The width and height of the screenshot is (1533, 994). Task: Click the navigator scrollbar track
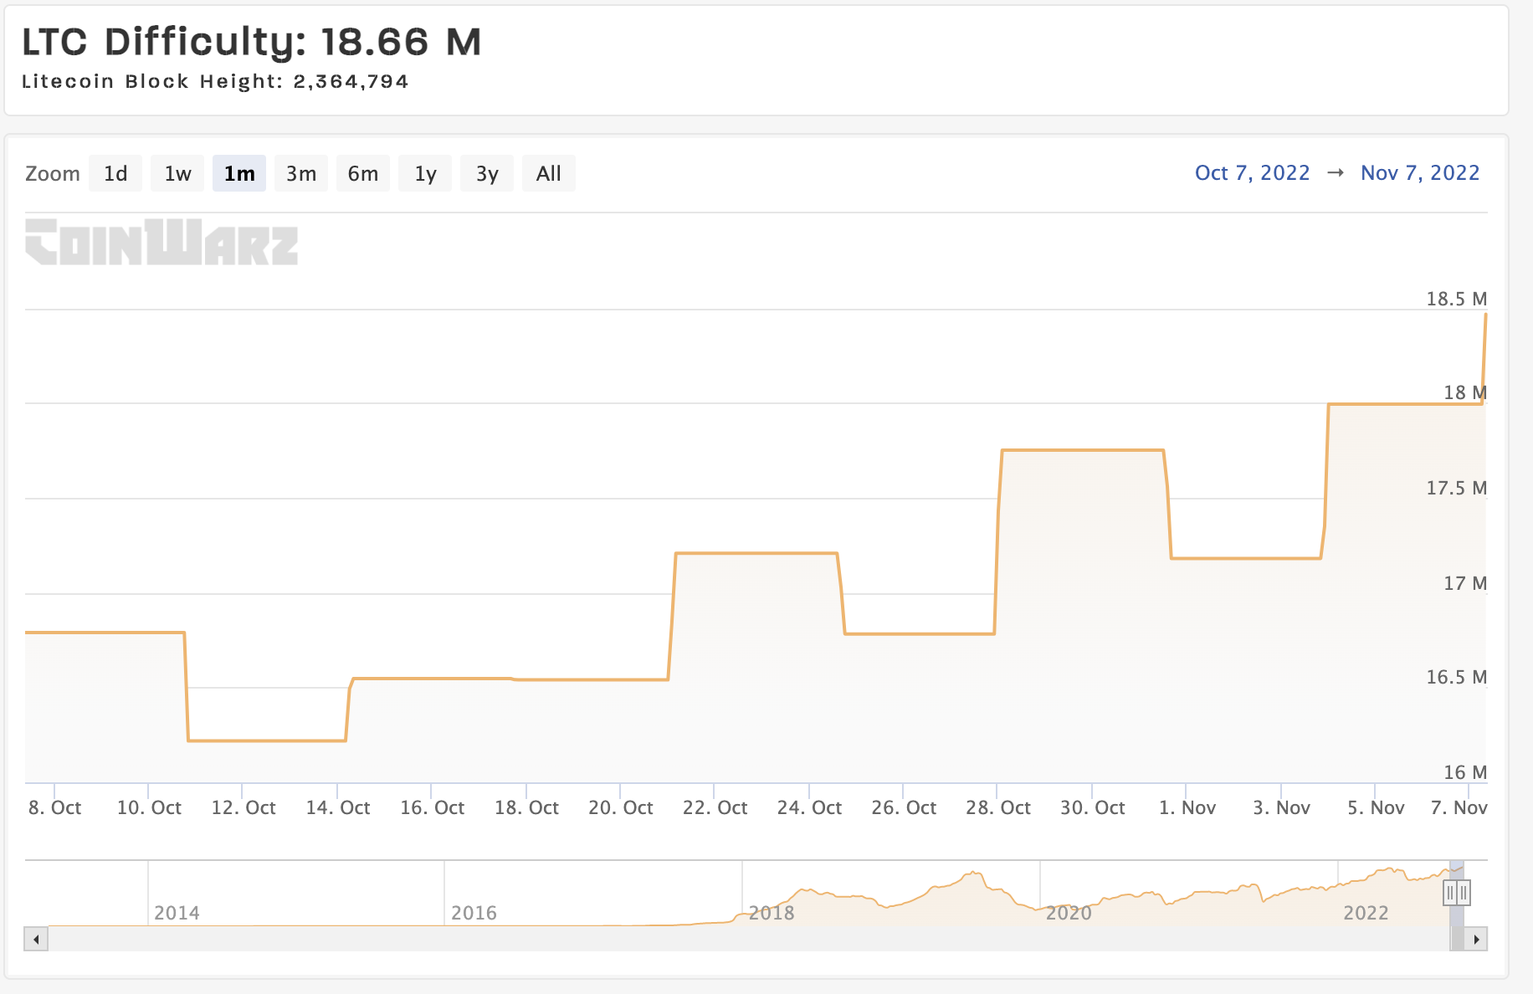[748, 939]
